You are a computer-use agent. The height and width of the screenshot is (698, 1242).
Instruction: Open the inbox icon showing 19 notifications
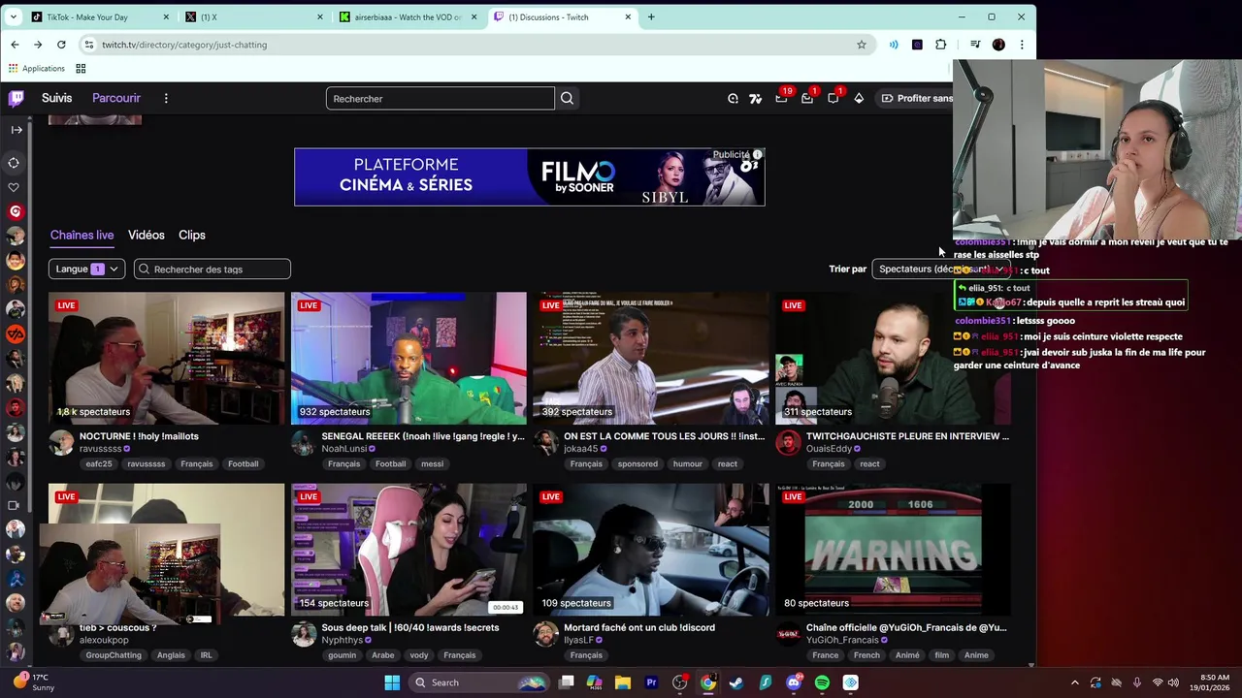781,98
